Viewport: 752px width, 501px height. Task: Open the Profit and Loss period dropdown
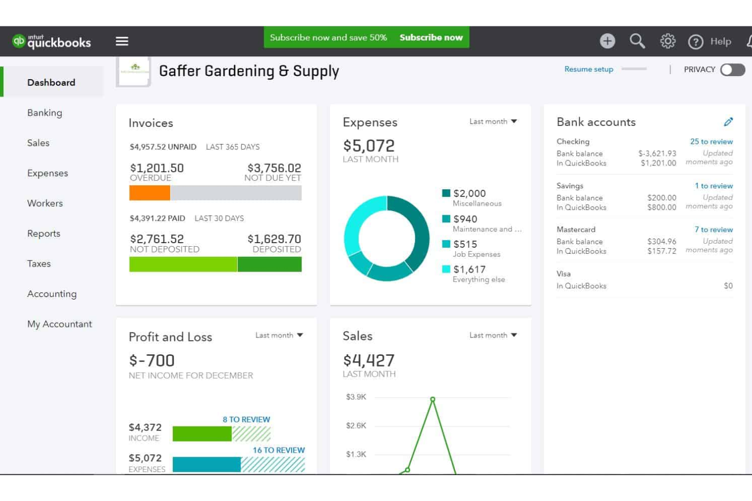click(278, 335)
